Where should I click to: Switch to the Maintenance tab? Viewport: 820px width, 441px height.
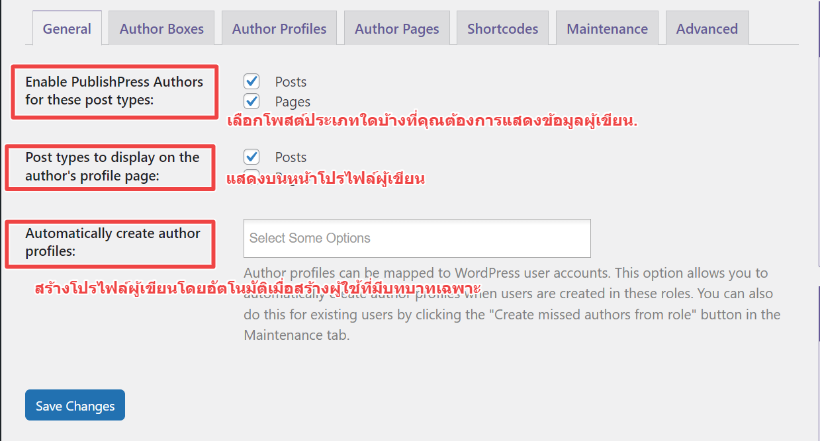point(608,28)
